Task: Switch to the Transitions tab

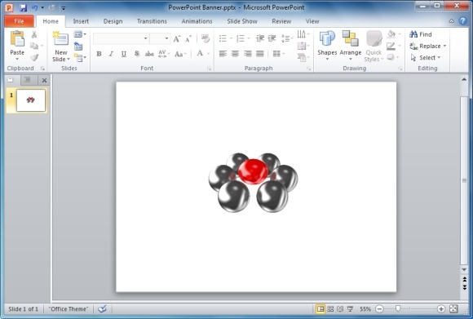Action: point(152,21)
